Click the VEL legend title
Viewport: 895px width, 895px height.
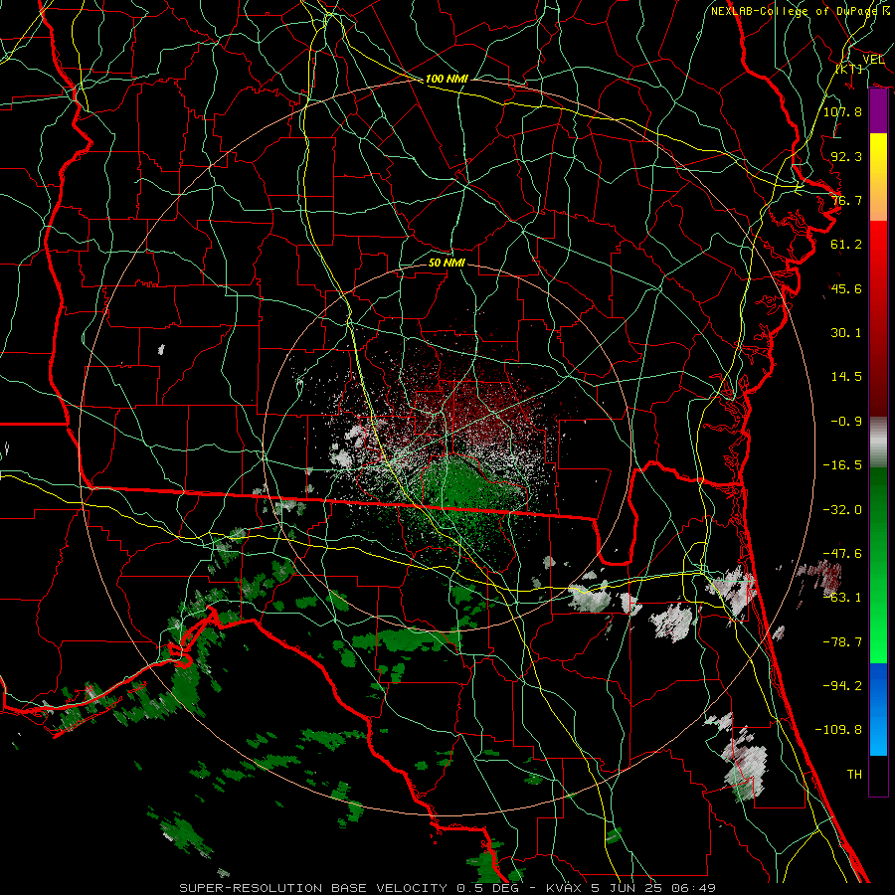(x=873, y=60)
